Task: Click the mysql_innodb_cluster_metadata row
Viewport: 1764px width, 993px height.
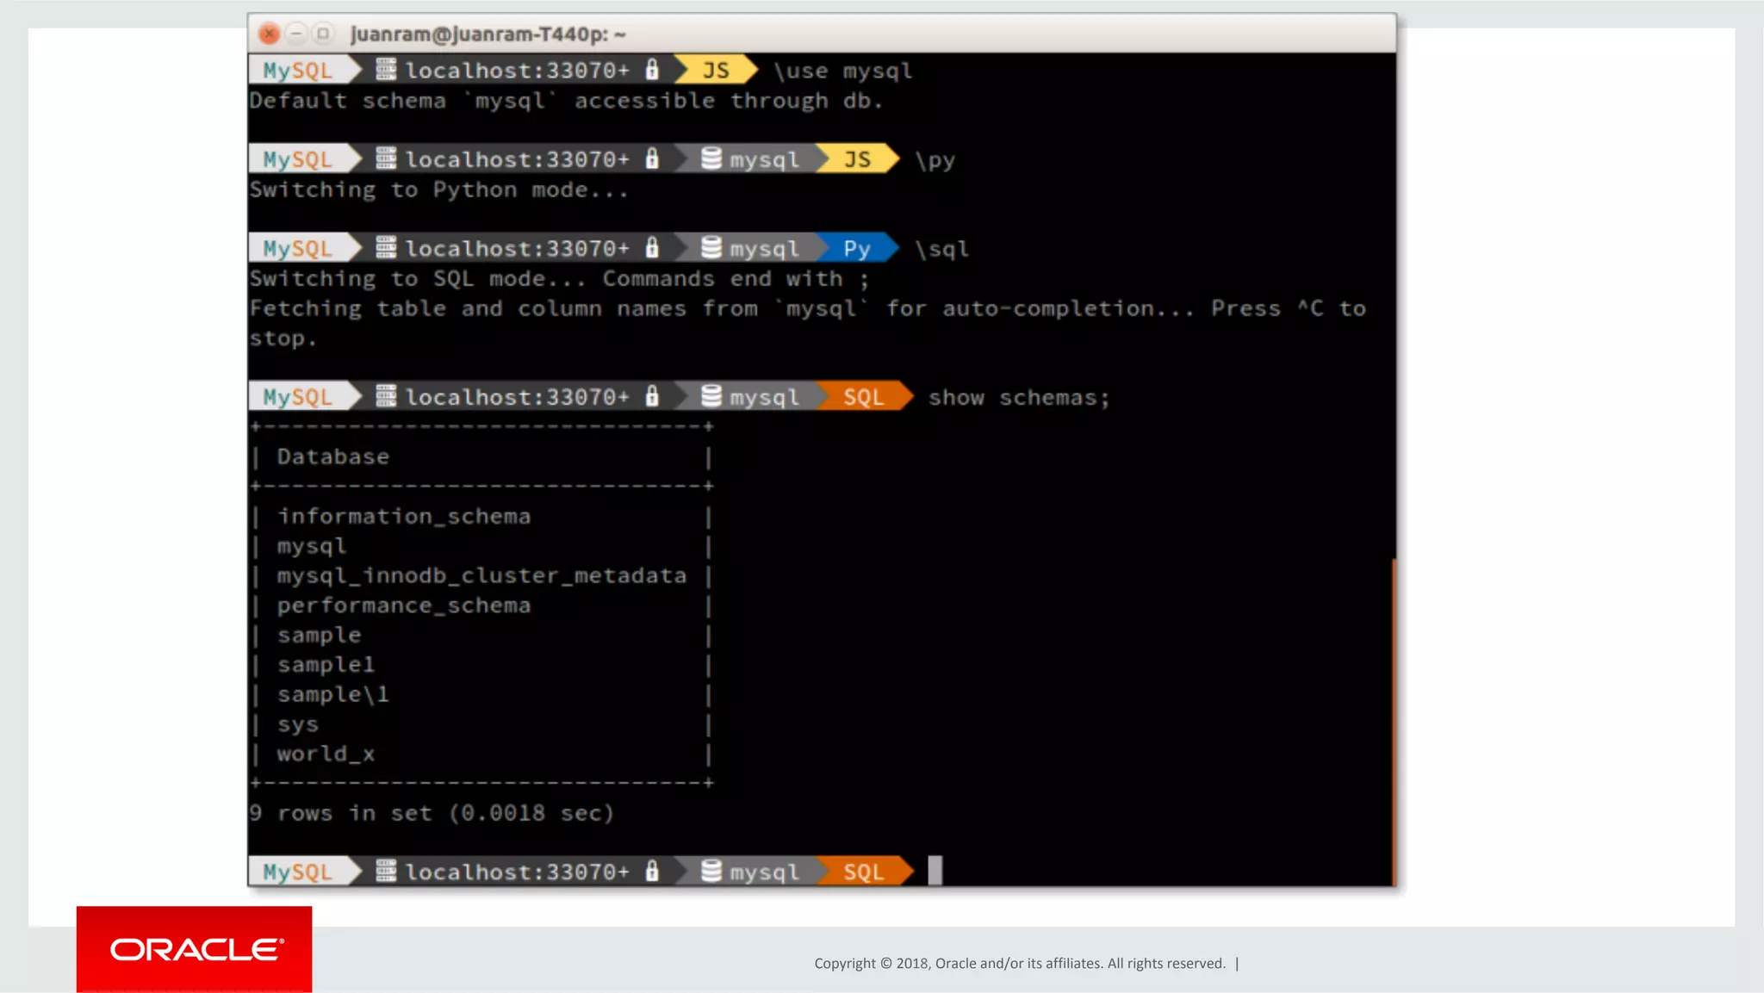Action: [x=481, y=575]
